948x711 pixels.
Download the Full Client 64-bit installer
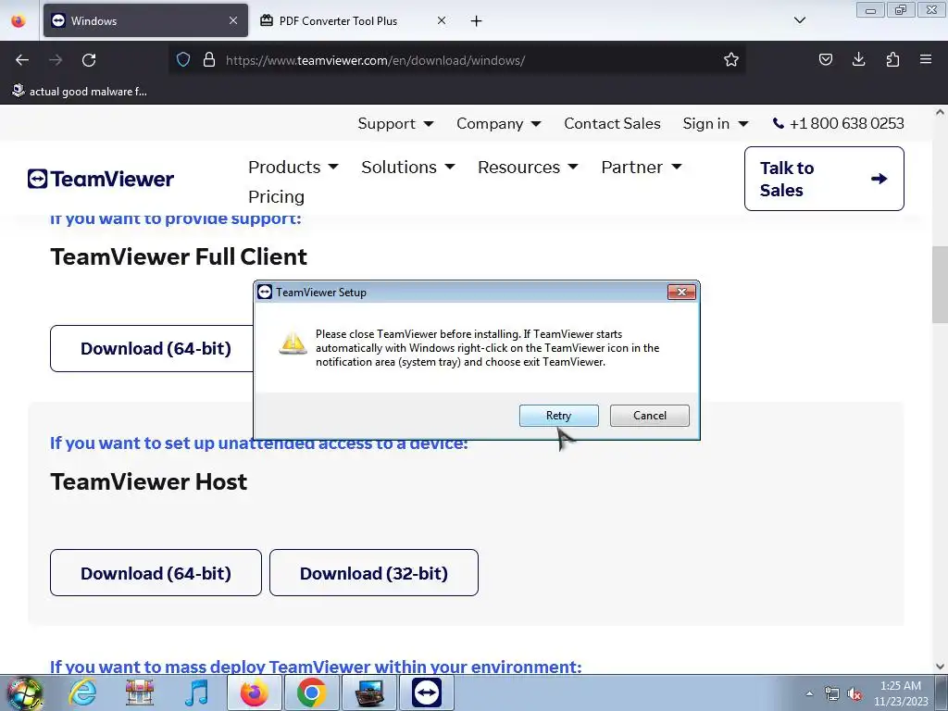click(x=152, y=349)
